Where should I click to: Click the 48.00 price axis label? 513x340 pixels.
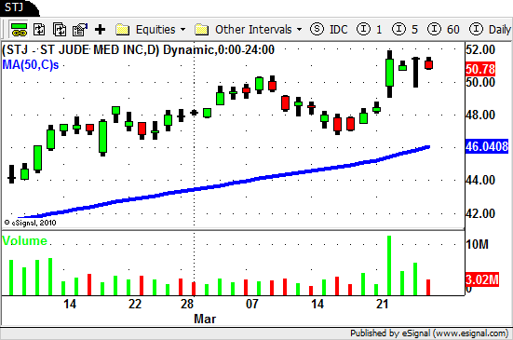(x=480, y=115)
